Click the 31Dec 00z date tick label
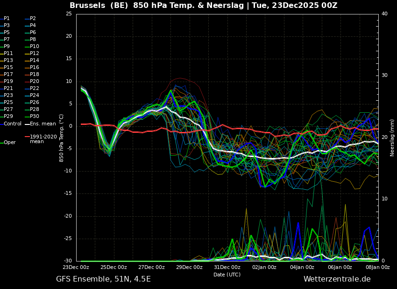397x289 pixels. (x=227, y=267)
